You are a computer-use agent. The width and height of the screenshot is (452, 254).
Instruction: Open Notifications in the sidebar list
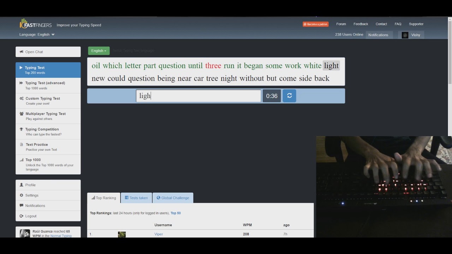(x=48, y=206)
